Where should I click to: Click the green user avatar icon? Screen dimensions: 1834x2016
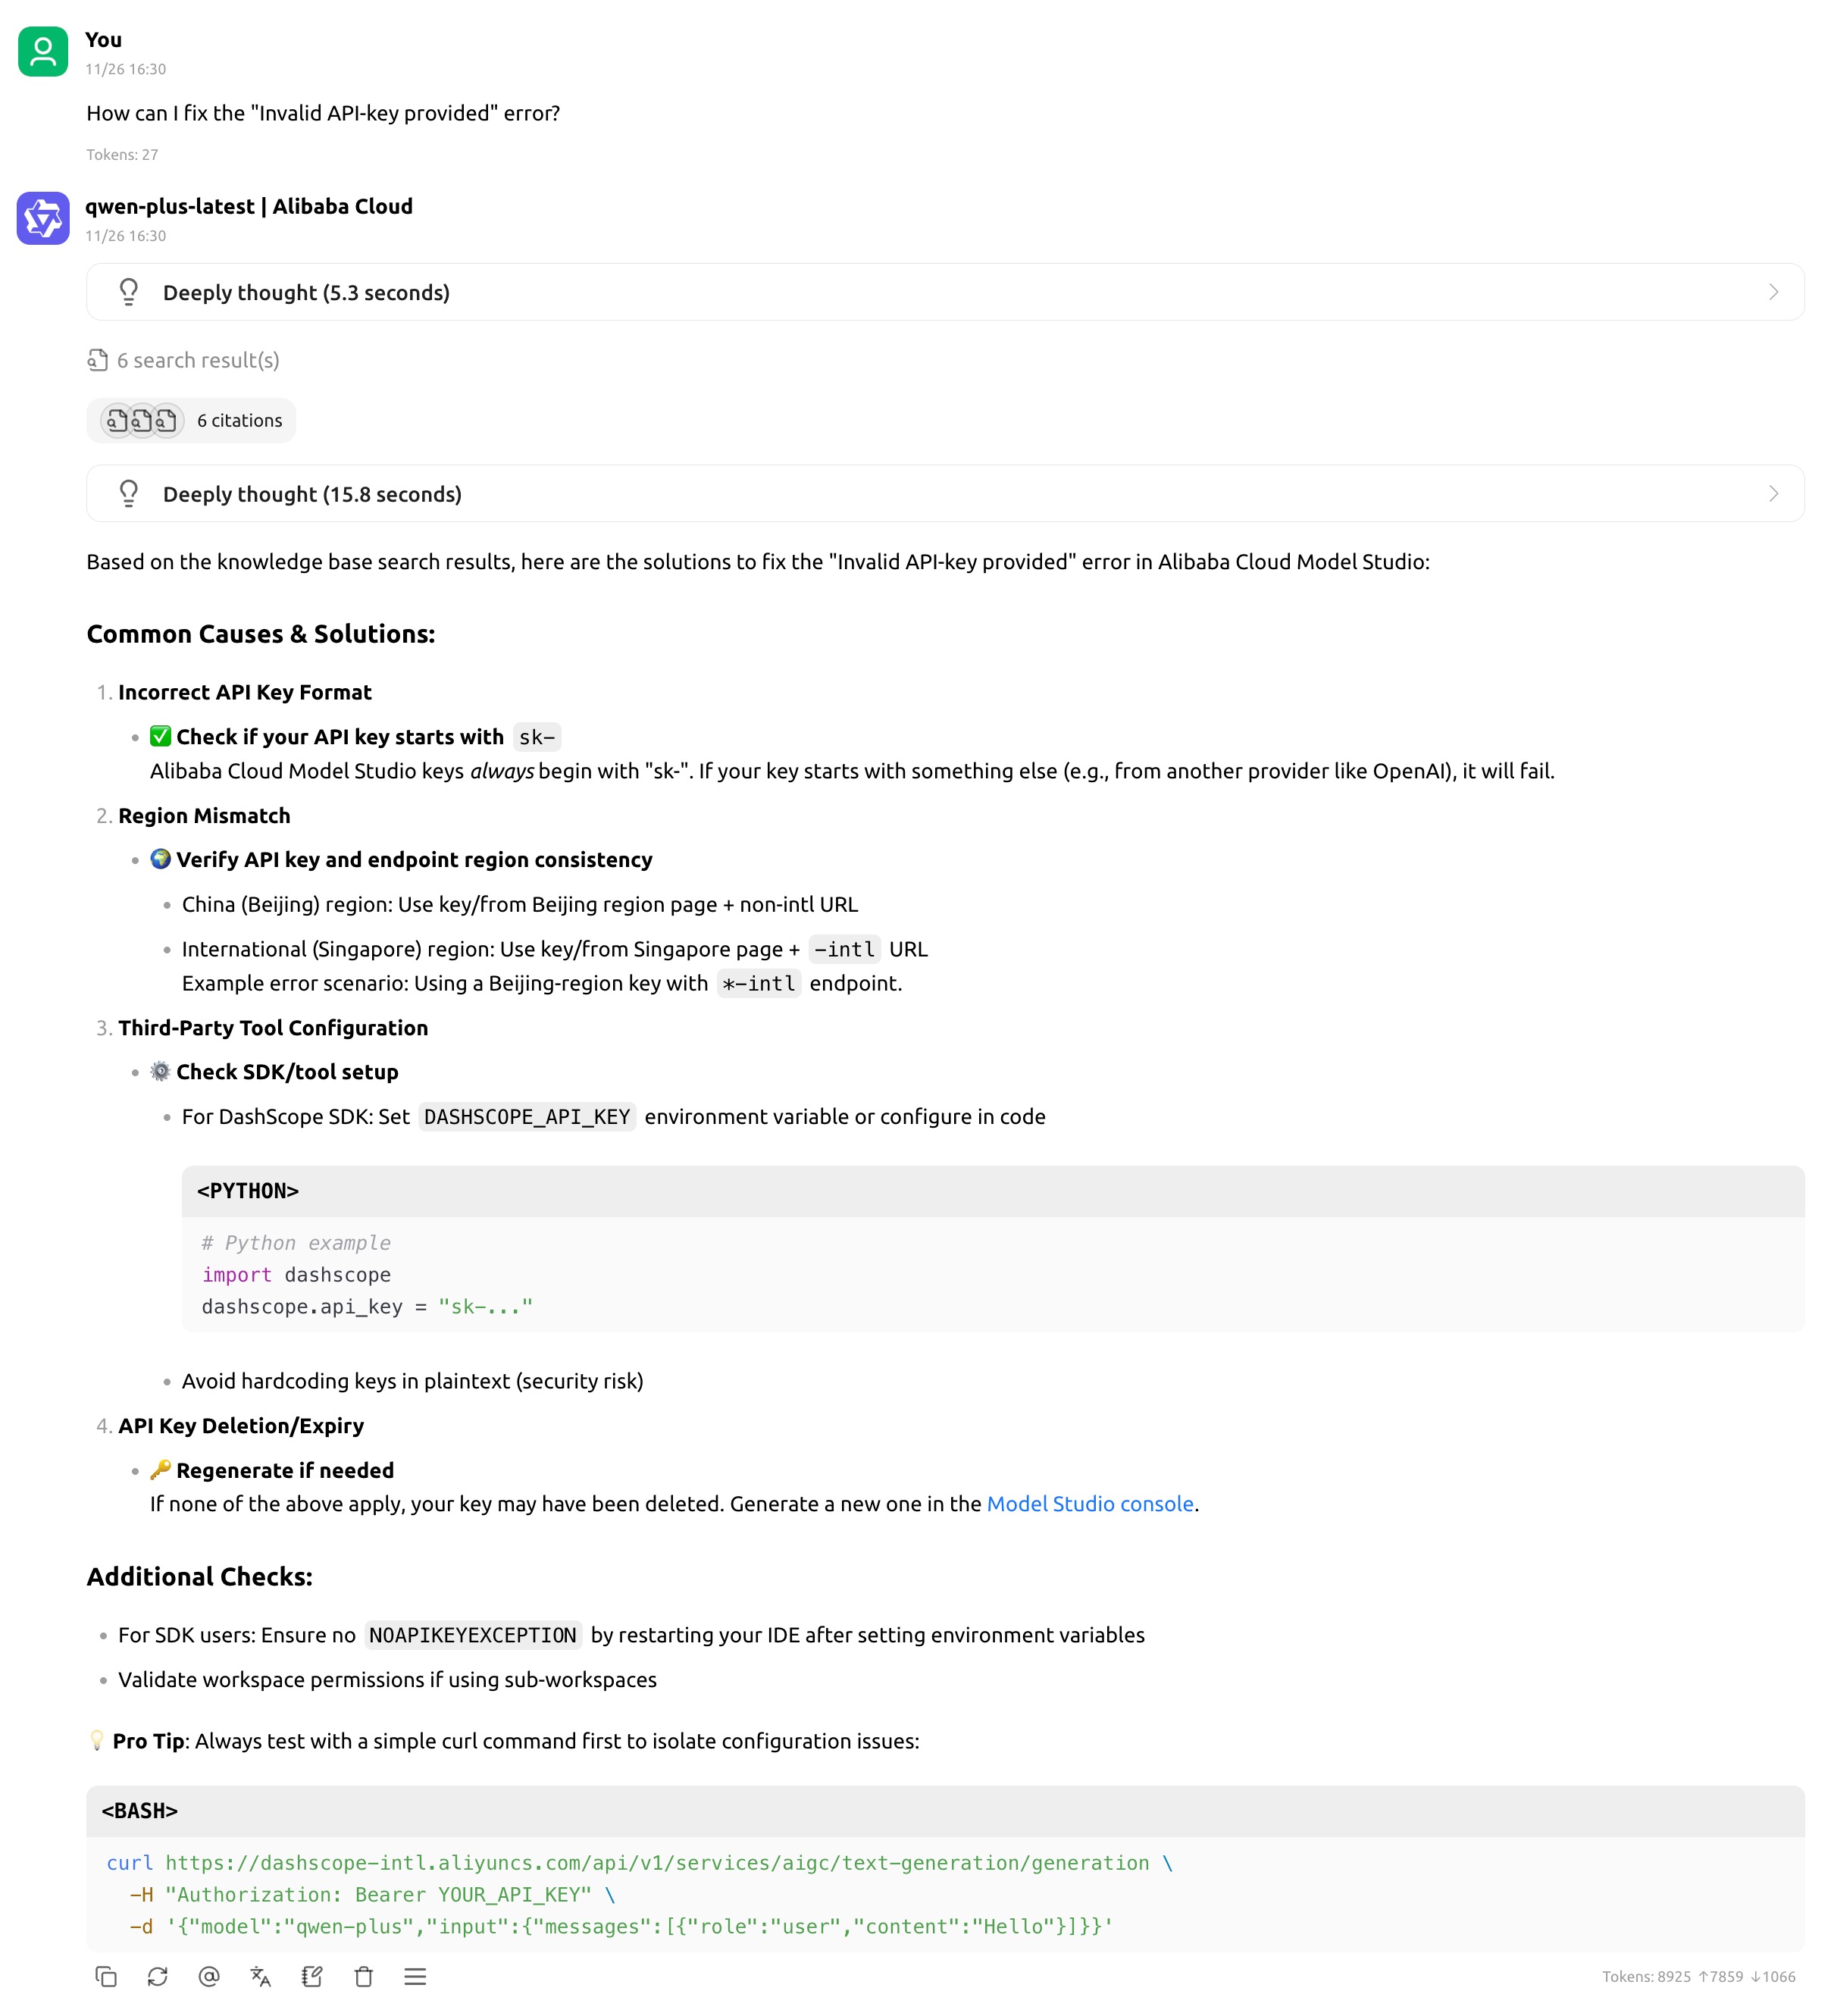point(43,52)
